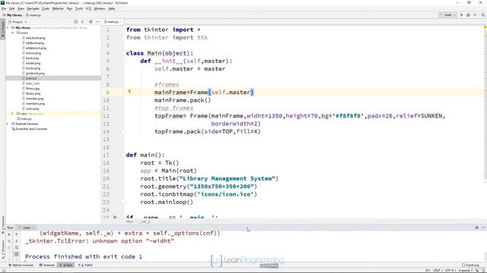The image size is (487, 273).
Task: Click the yellow warning marker atop editor scrollbar
Action: click(x=485, y=27)
